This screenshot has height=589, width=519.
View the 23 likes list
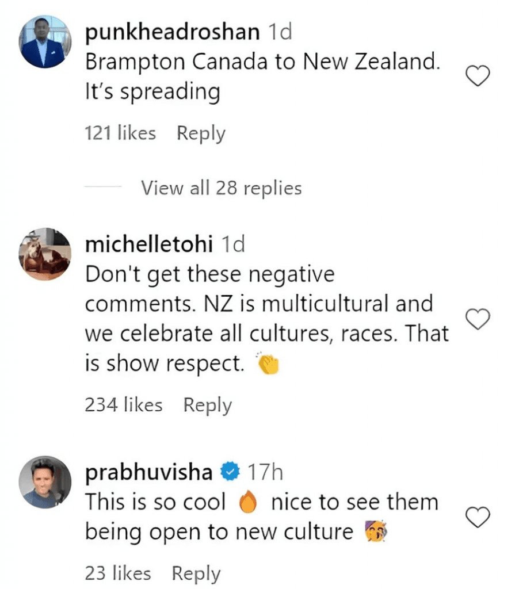(x=118, y=573)
